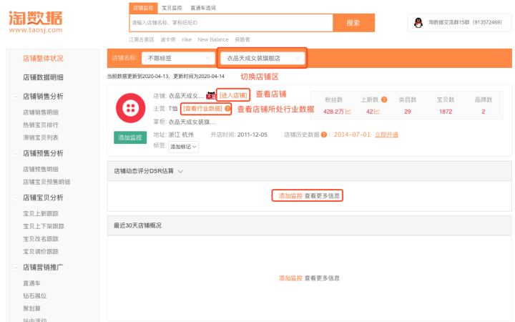Click the 类目数 value 29
Screen dimensions: 515x322
click(x=408, y=112)
